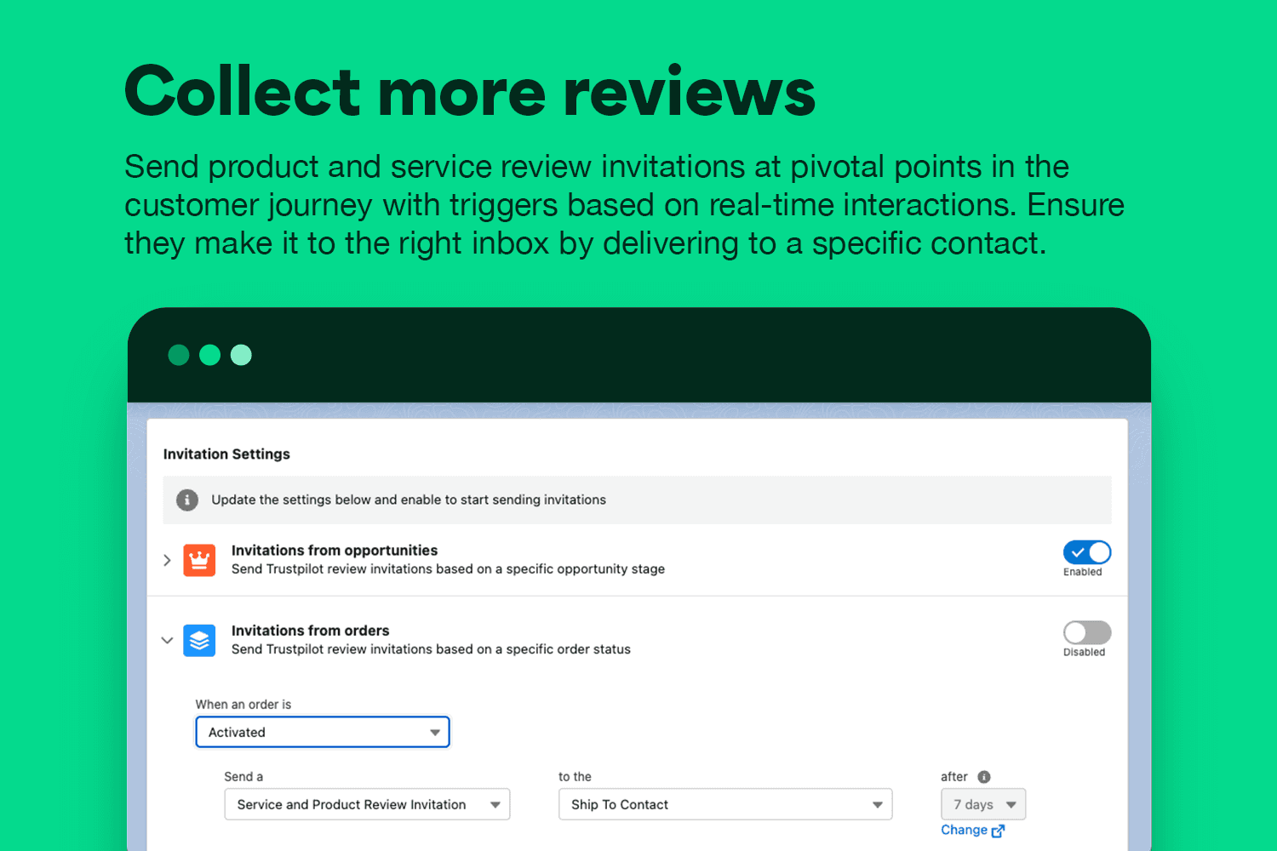1277x851 pixels.
Task: Click the info icon in the settings banner
Action: tap(187, 500)
